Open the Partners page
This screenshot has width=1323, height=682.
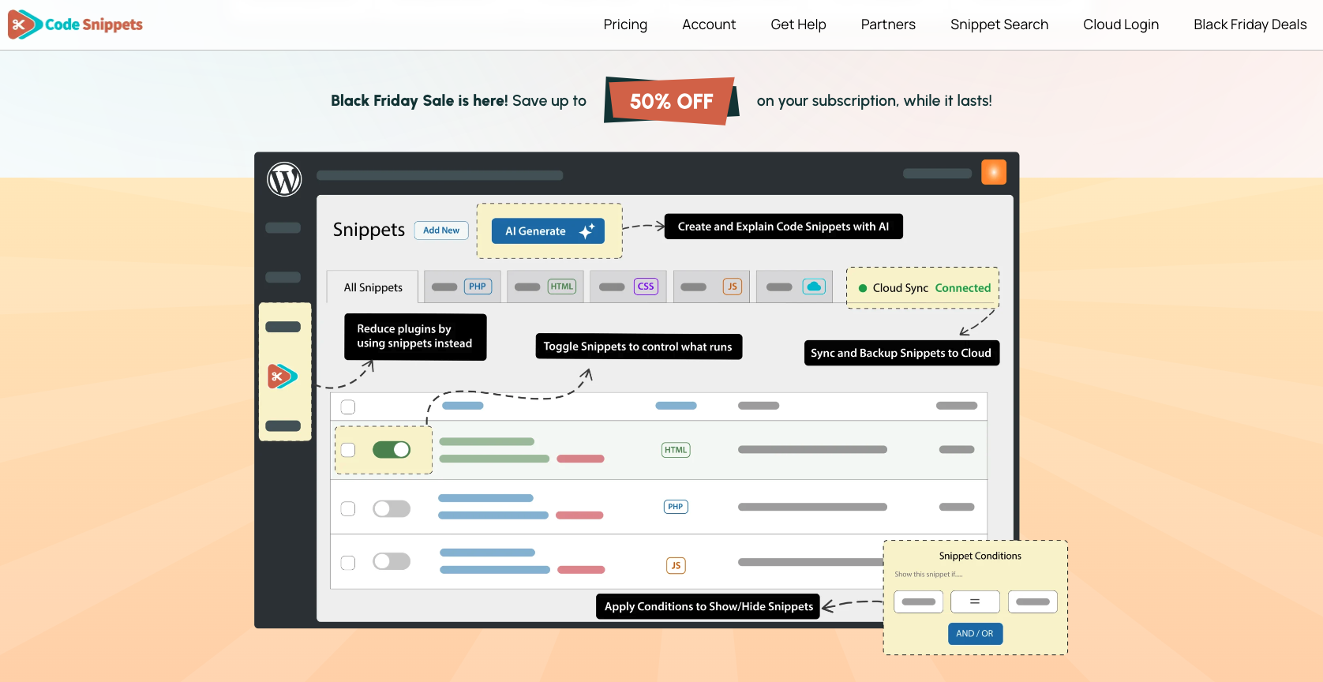click(888, 24)
